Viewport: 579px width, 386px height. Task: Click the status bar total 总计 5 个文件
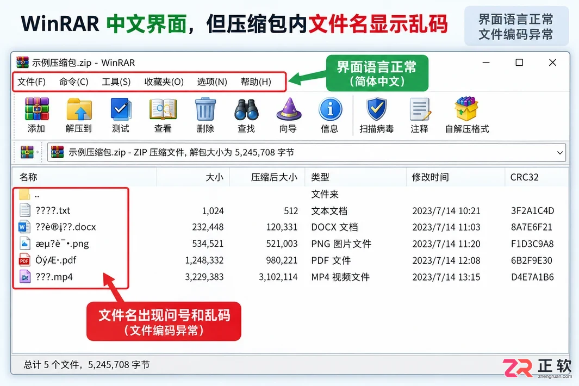click(x=51, y=365)
